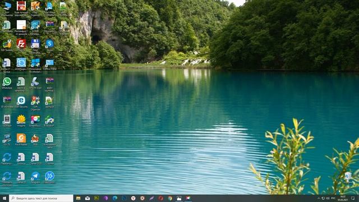Open the notification center icon
This screenshot has height=202, width=359.
[353, 198]
